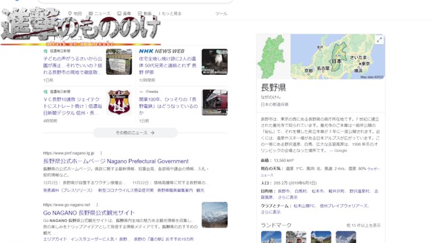Switch to the 画像 search tab
433x243 pixels.
[x=124, y=13]
